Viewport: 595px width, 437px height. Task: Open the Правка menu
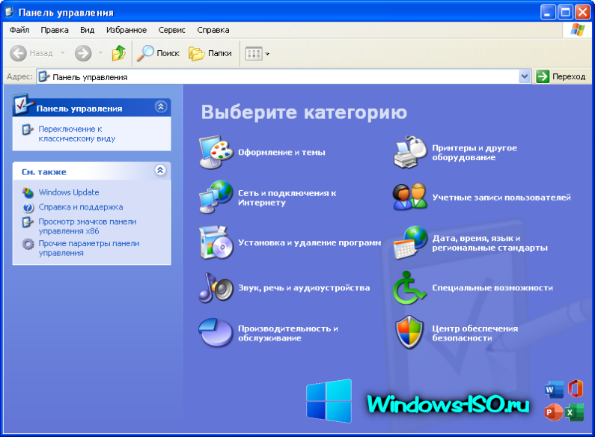coord(55,30)
